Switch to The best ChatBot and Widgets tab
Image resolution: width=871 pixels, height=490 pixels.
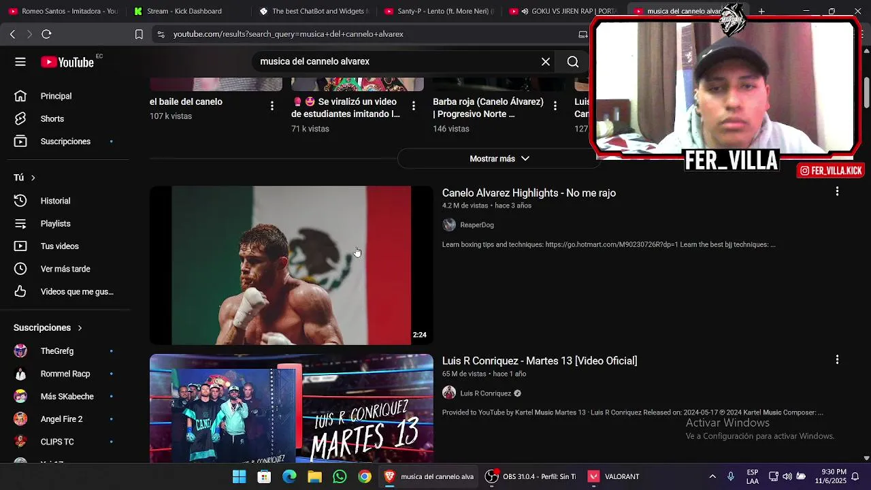coord(314,11)
